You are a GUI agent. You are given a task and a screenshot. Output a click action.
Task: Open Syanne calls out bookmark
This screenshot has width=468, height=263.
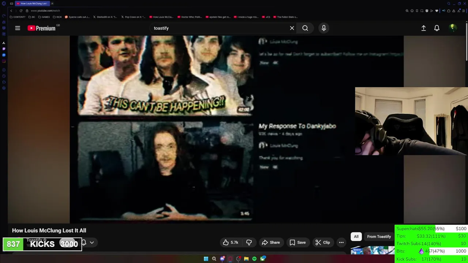(77, 17)
